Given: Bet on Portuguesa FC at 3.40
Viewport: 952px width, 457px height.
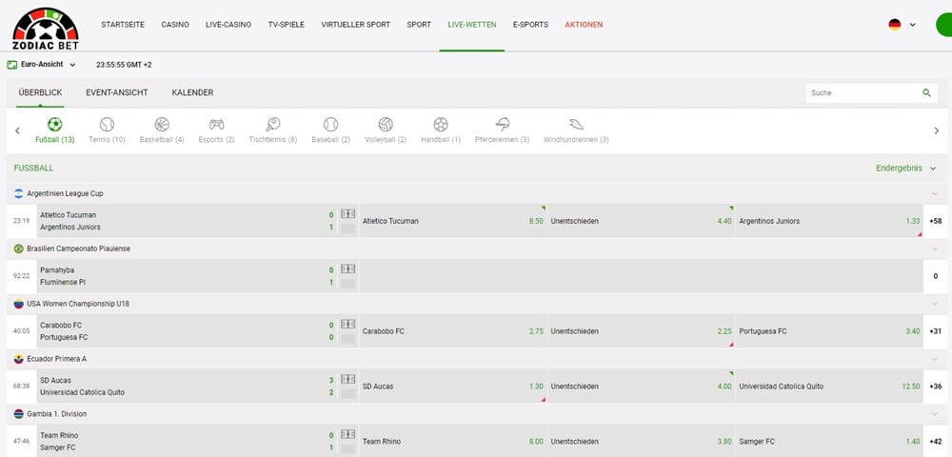Looking at the screenshot, I should 829,331.
